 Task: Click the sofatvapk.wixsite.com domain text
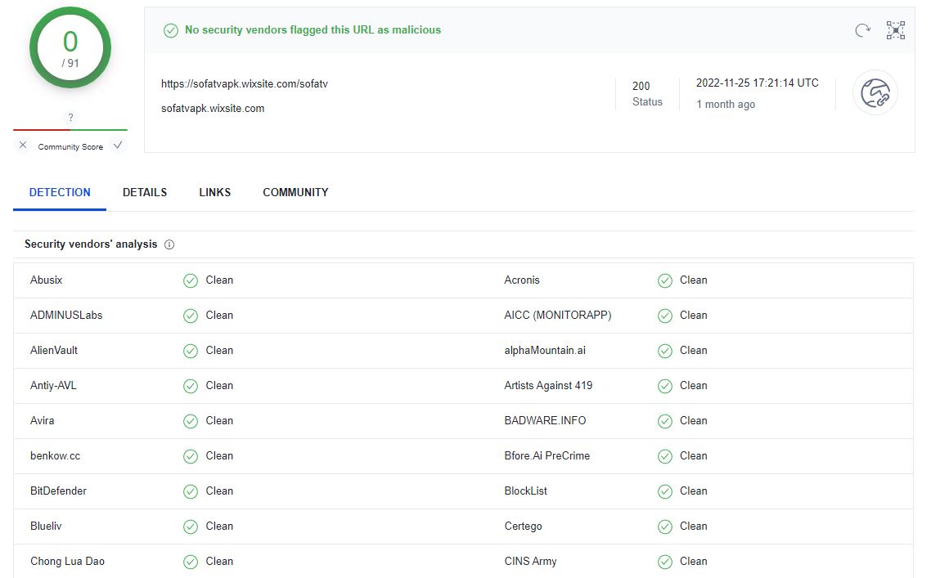point(213,108)
